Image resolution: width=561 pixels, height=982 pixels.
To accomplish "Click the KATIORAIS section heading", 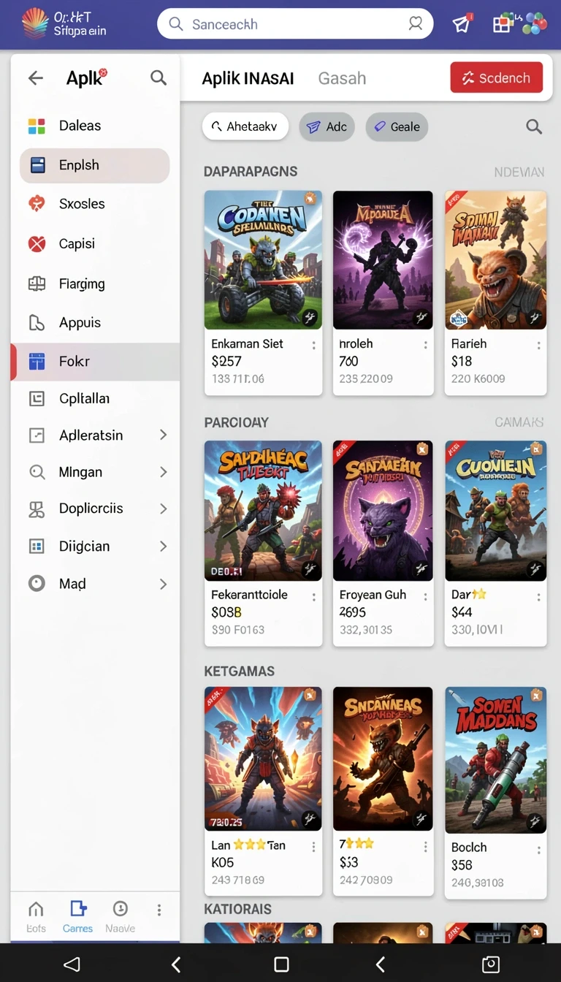I will (x=238, y=909).
